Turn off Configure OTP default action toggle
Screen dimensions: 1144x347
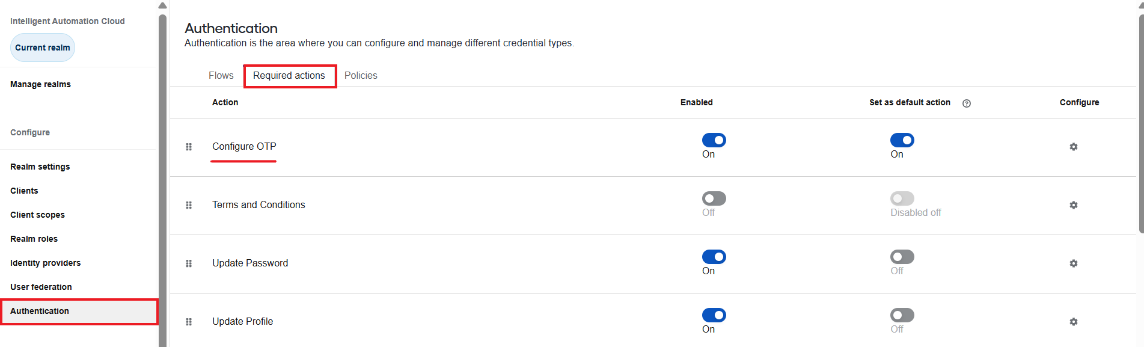(x=902, y=140)
